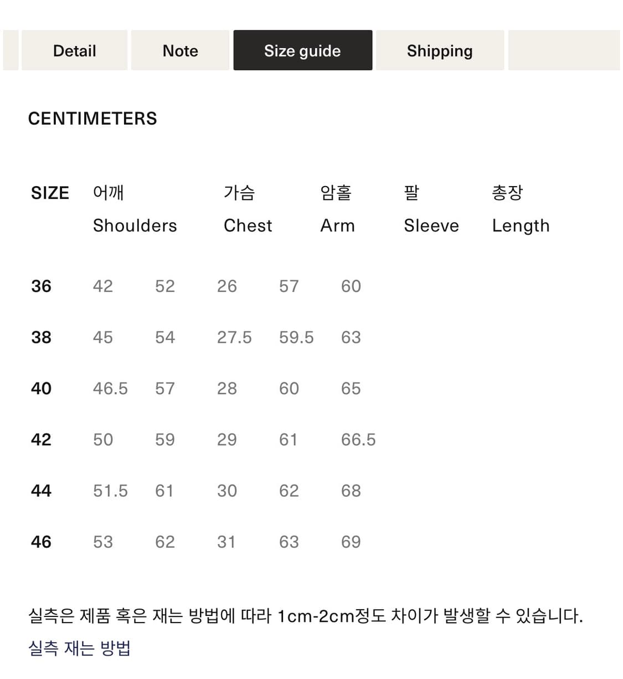Switch to the Detail tab
Image resolution: width=623 pixels, height=679 pixels.
click(x=74, y=50)
